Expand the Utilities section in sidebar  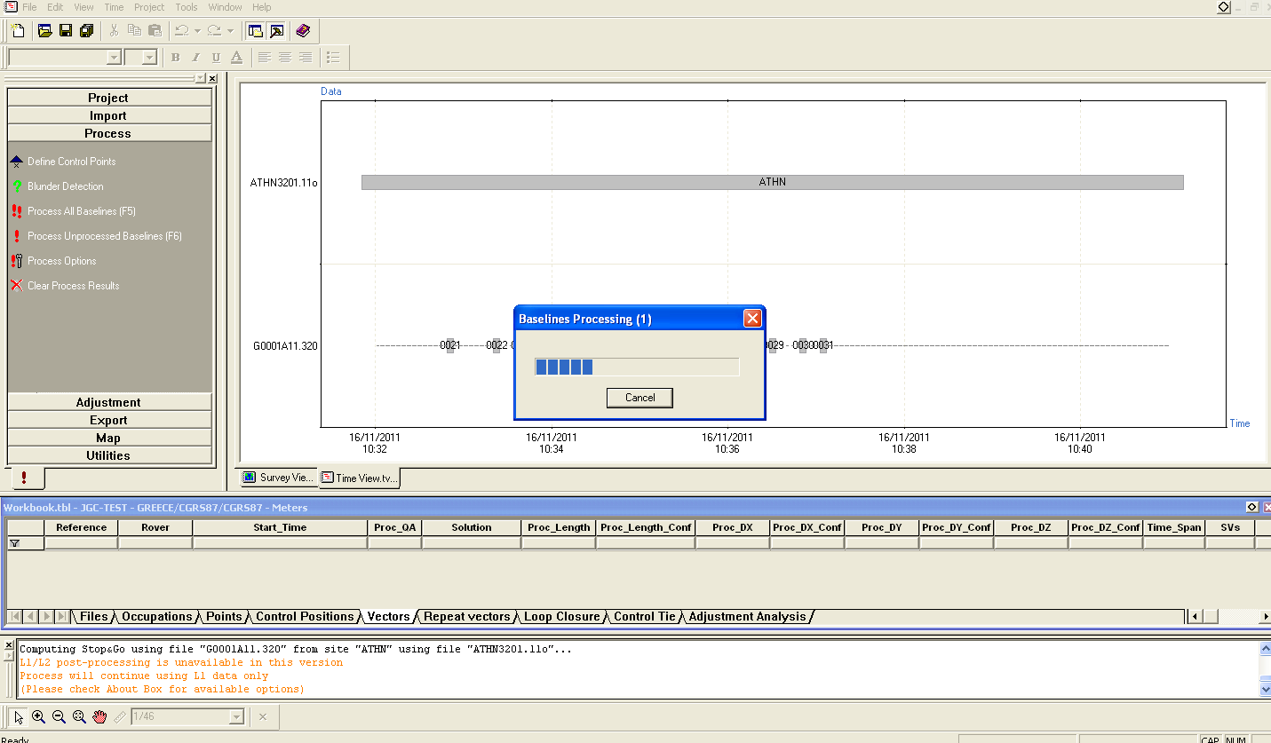tap(109, 455)
